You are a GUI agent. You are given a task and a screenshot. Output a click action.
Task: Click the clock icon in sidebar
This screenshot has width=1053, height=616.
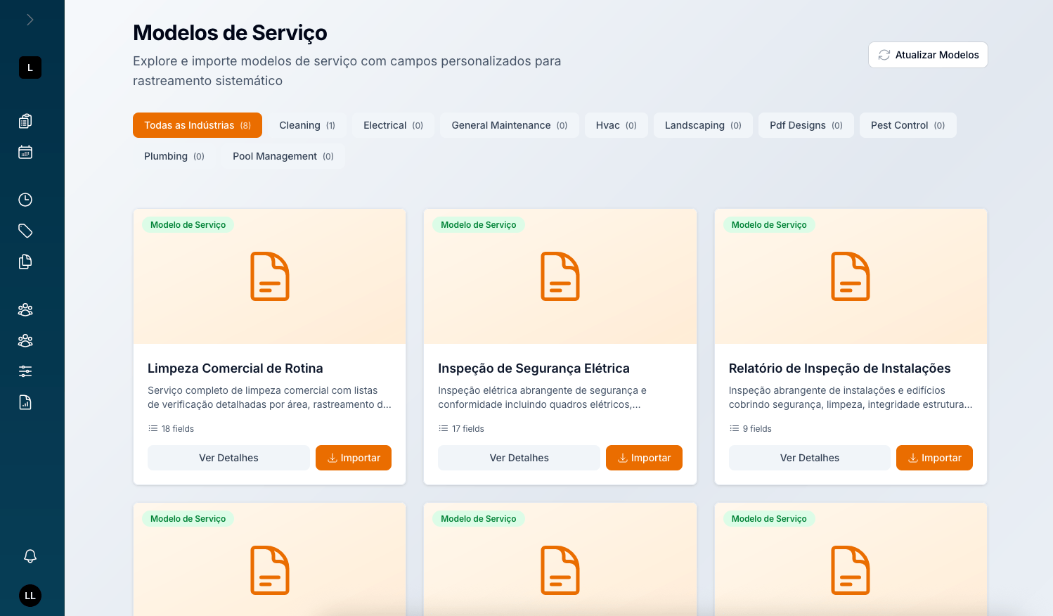tap(25, 200)
